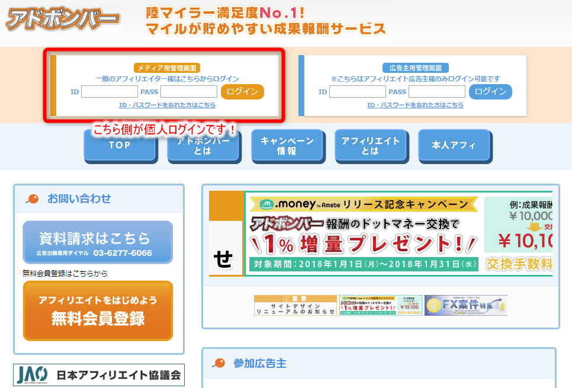Click お問い合わせ heading

(79, 198)
